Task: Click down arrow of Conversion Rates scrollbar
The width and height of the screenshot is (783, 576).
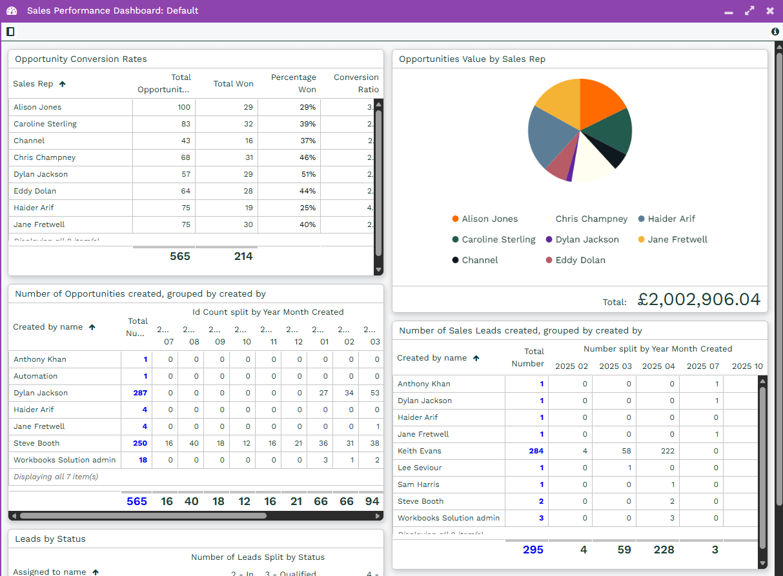Action: (x=379, y=270)
